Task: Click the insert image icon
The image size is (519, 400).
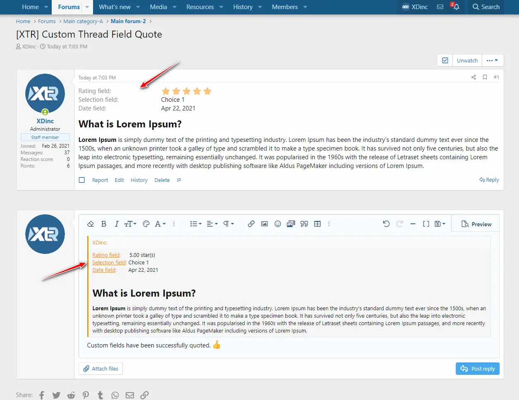Action: [x=265, y=224]
